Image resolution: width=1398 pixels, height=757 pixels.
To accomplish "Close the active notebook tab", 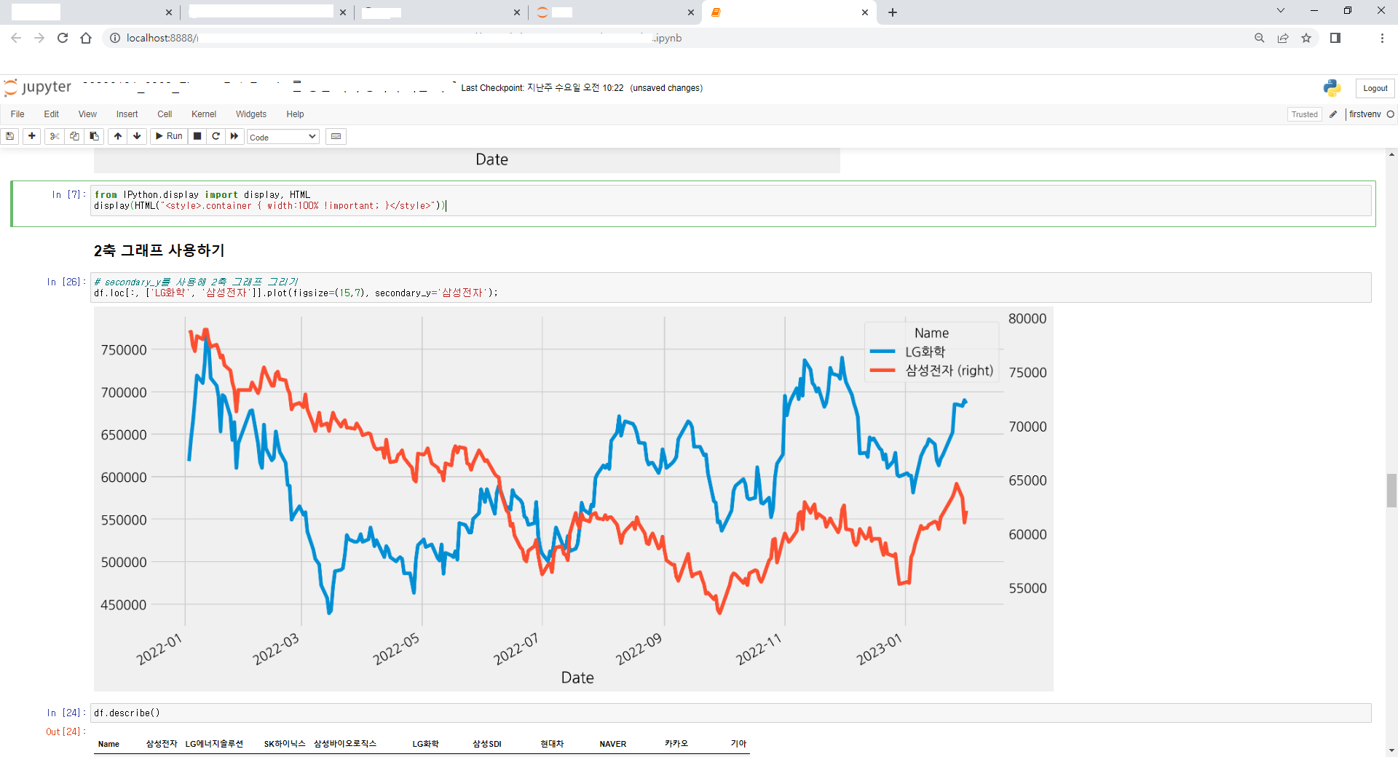I will click(865, 12).
